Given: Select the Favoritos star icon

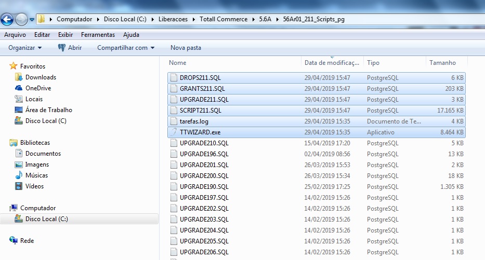Looking at the screenshot, I should 13,66.
